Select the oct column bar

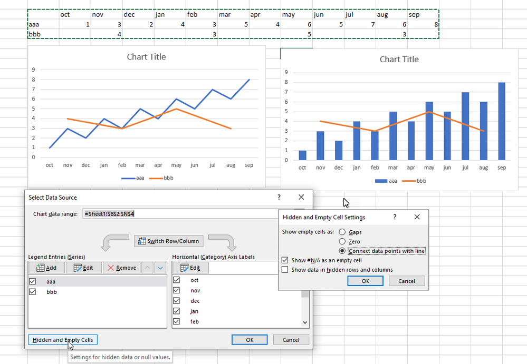click(x=302, y=155)
